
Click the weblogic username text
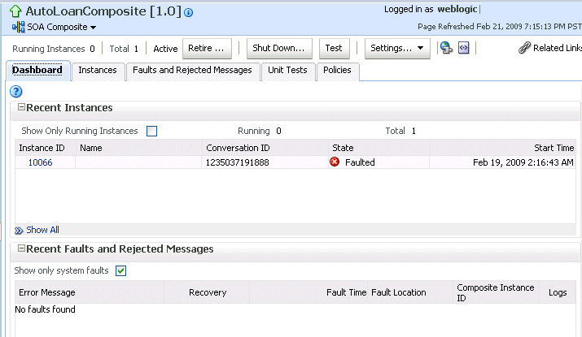tap(457, 9)
